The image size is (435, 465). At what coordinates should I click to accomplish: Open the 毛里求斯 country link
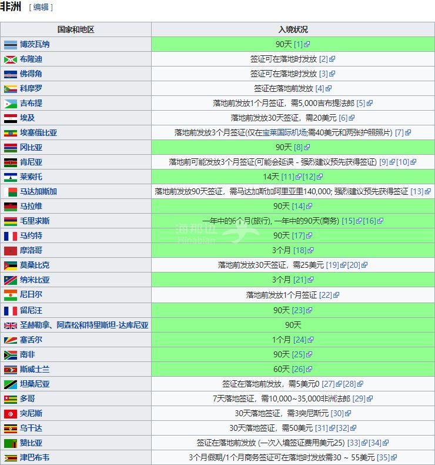(35, 221)
